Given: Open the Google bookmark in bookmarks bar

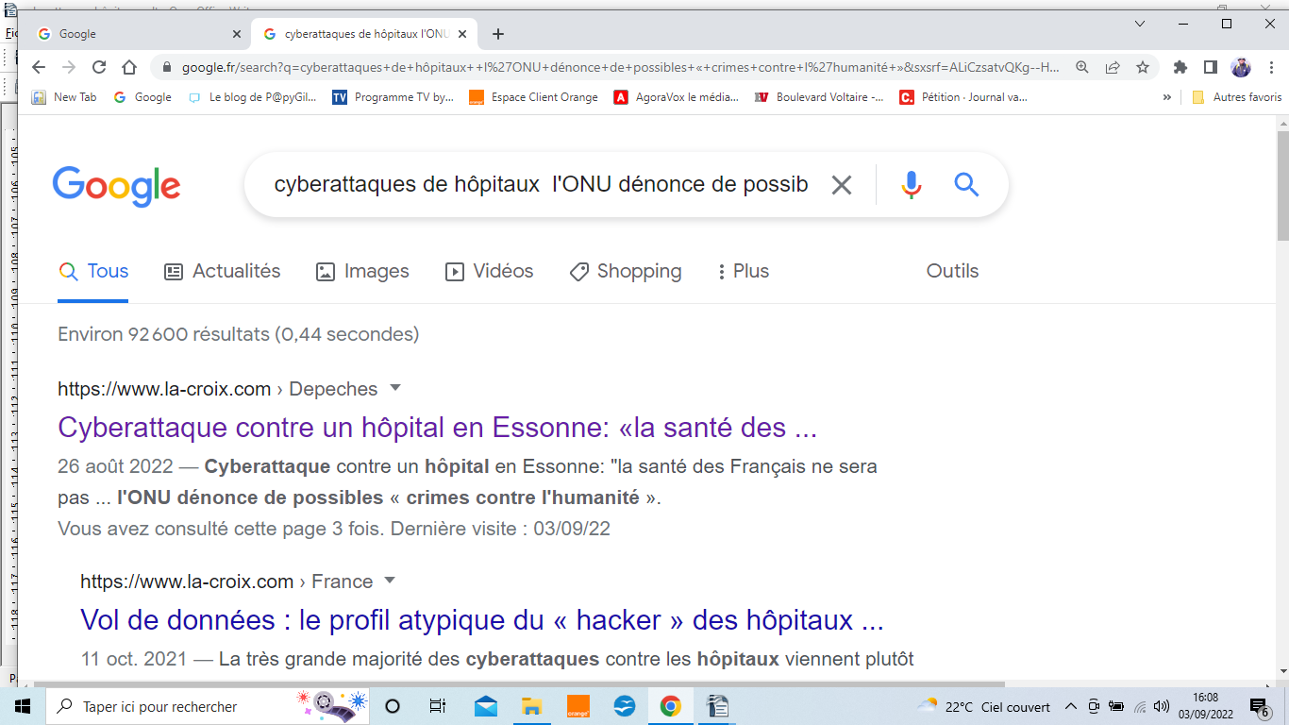Looking at the screenshot, I should (142, 97).
